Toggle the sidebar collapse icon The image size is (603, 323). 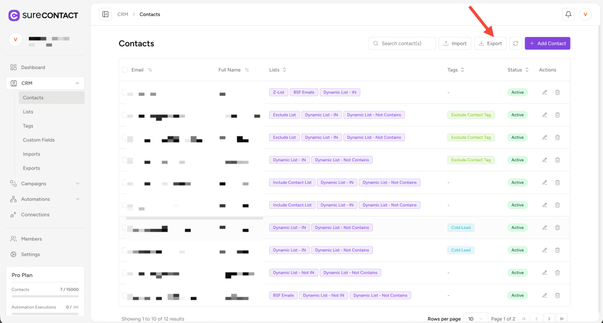pyautogui.click(x=105, y=14)
